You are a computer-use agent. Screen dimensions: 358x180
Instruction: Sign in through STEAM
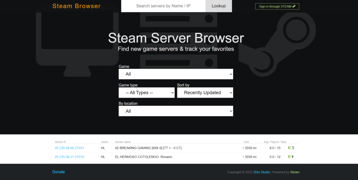[x=277, y=6]
